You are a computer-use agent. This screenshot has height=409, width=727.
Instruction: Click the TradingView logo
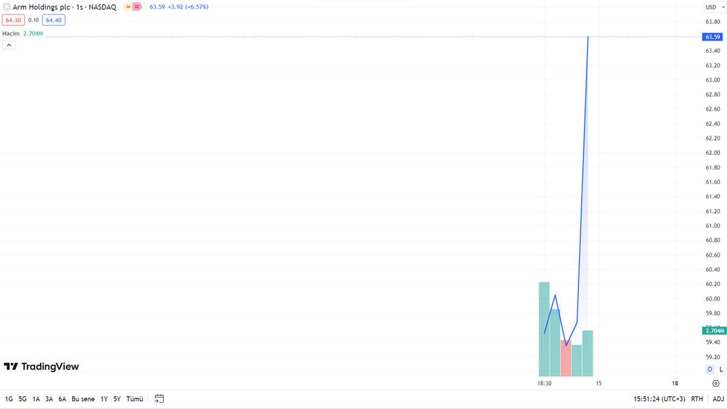pos(41,367)
